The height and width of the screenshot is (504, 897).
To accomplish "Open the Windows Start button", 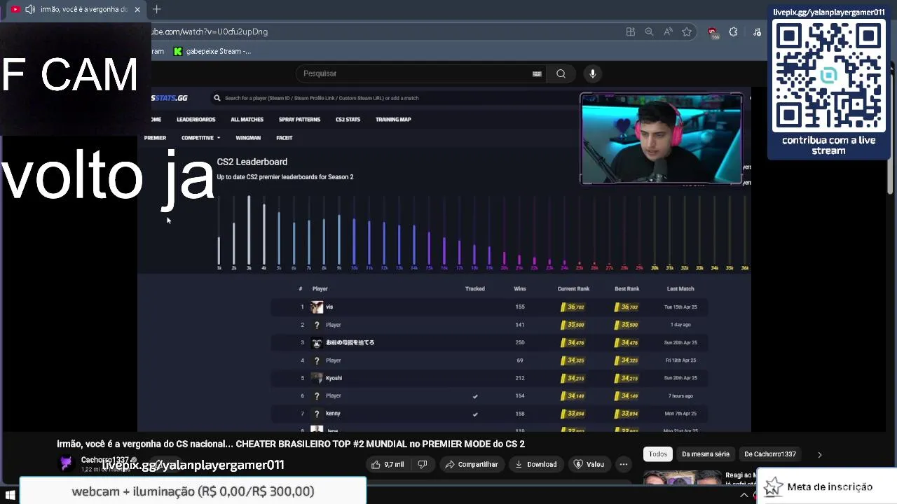I will pos(10,496).
